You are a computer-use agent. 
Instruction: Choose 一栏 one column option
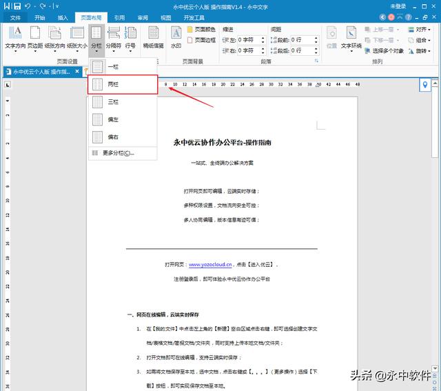click(x=123, y=67)
